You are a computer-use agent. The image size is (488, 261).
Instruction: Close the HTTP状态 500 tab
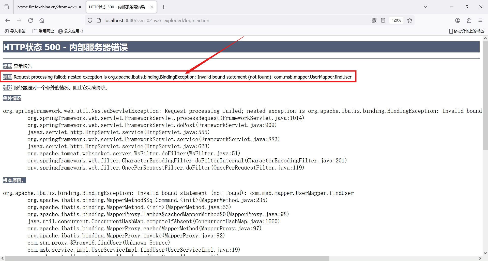(x=151, y=7)
